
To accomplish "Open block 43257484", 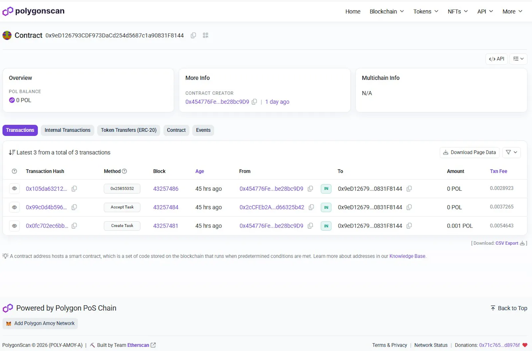I will [x=166, y=207].
